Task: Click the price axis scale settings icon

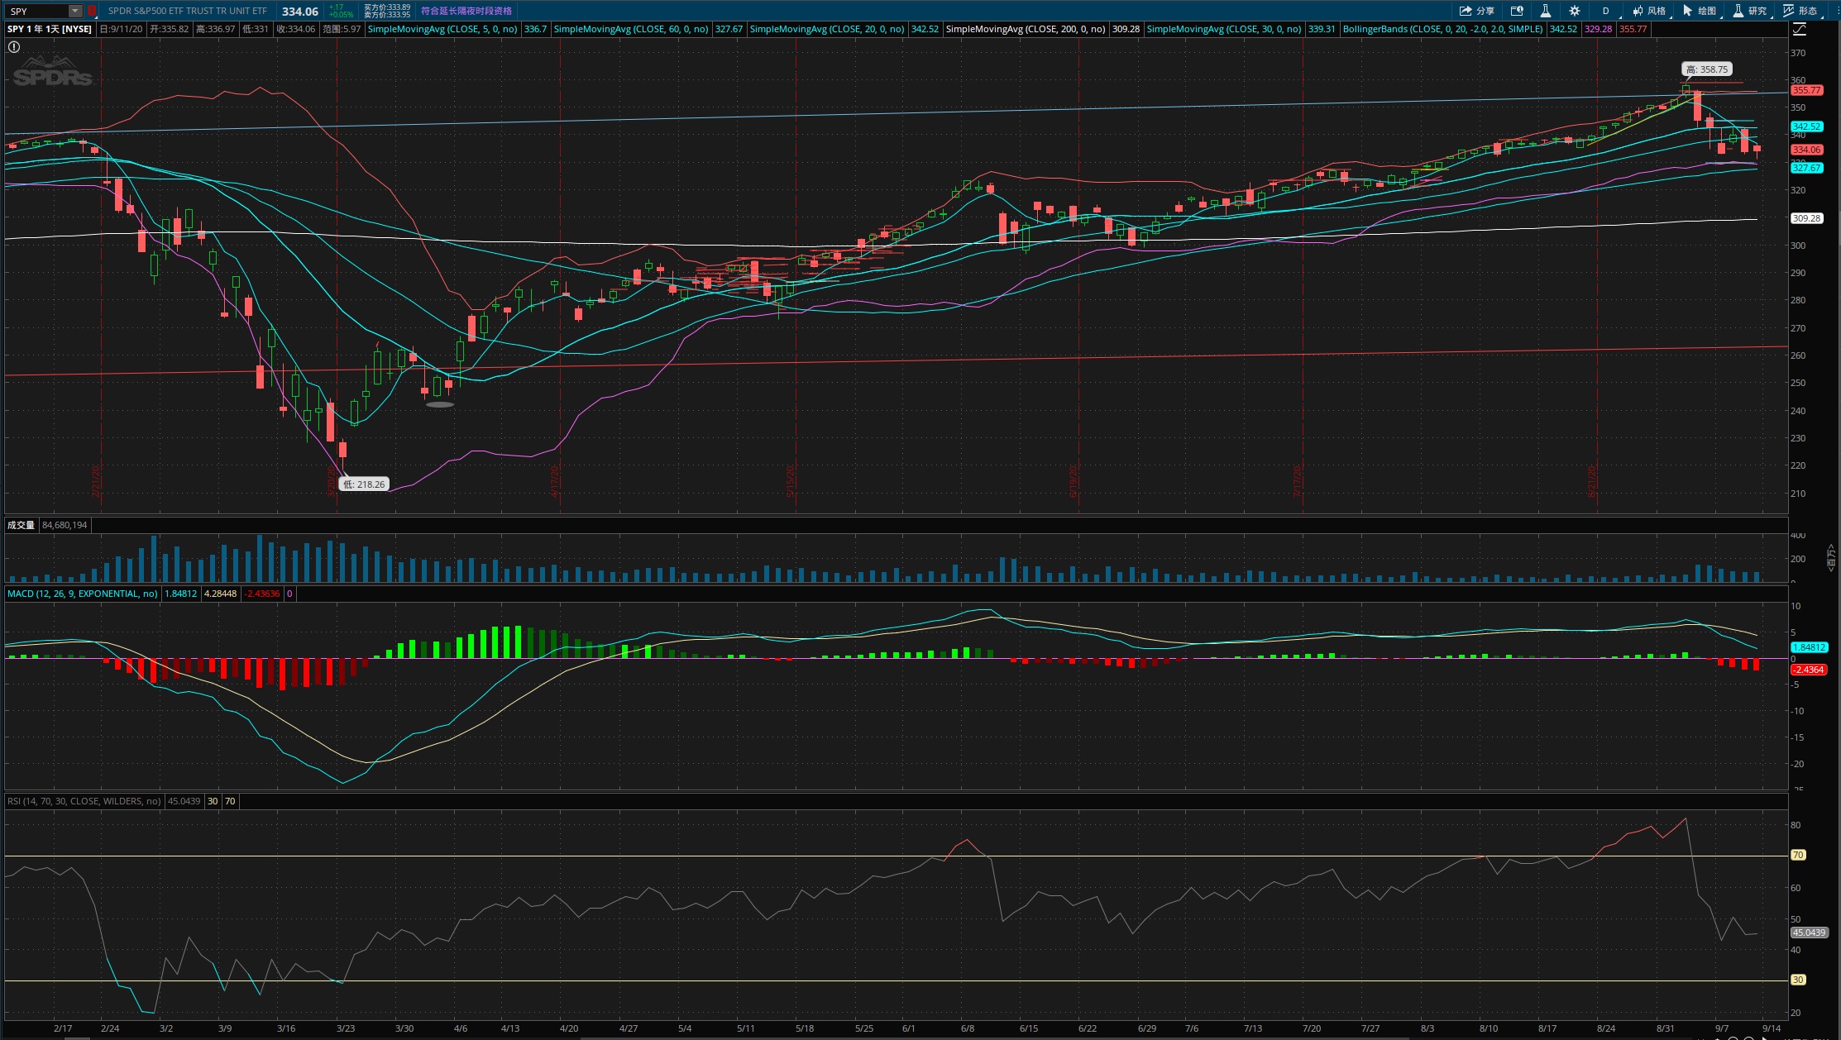Action: (x=1800, y=29)
